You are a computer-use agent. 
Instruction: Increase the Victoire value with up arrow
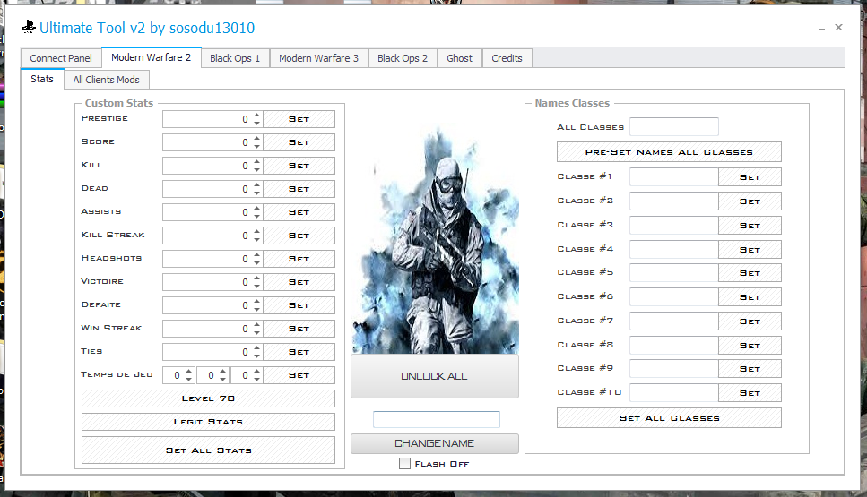click(x=256, y=278)
